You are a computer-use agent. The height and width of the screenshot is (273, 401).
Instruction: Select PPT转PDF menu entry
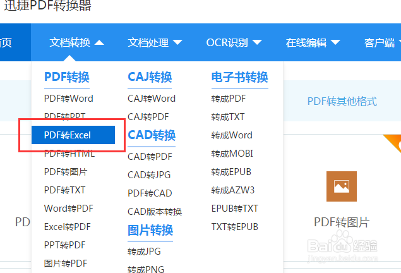(64, 245)
